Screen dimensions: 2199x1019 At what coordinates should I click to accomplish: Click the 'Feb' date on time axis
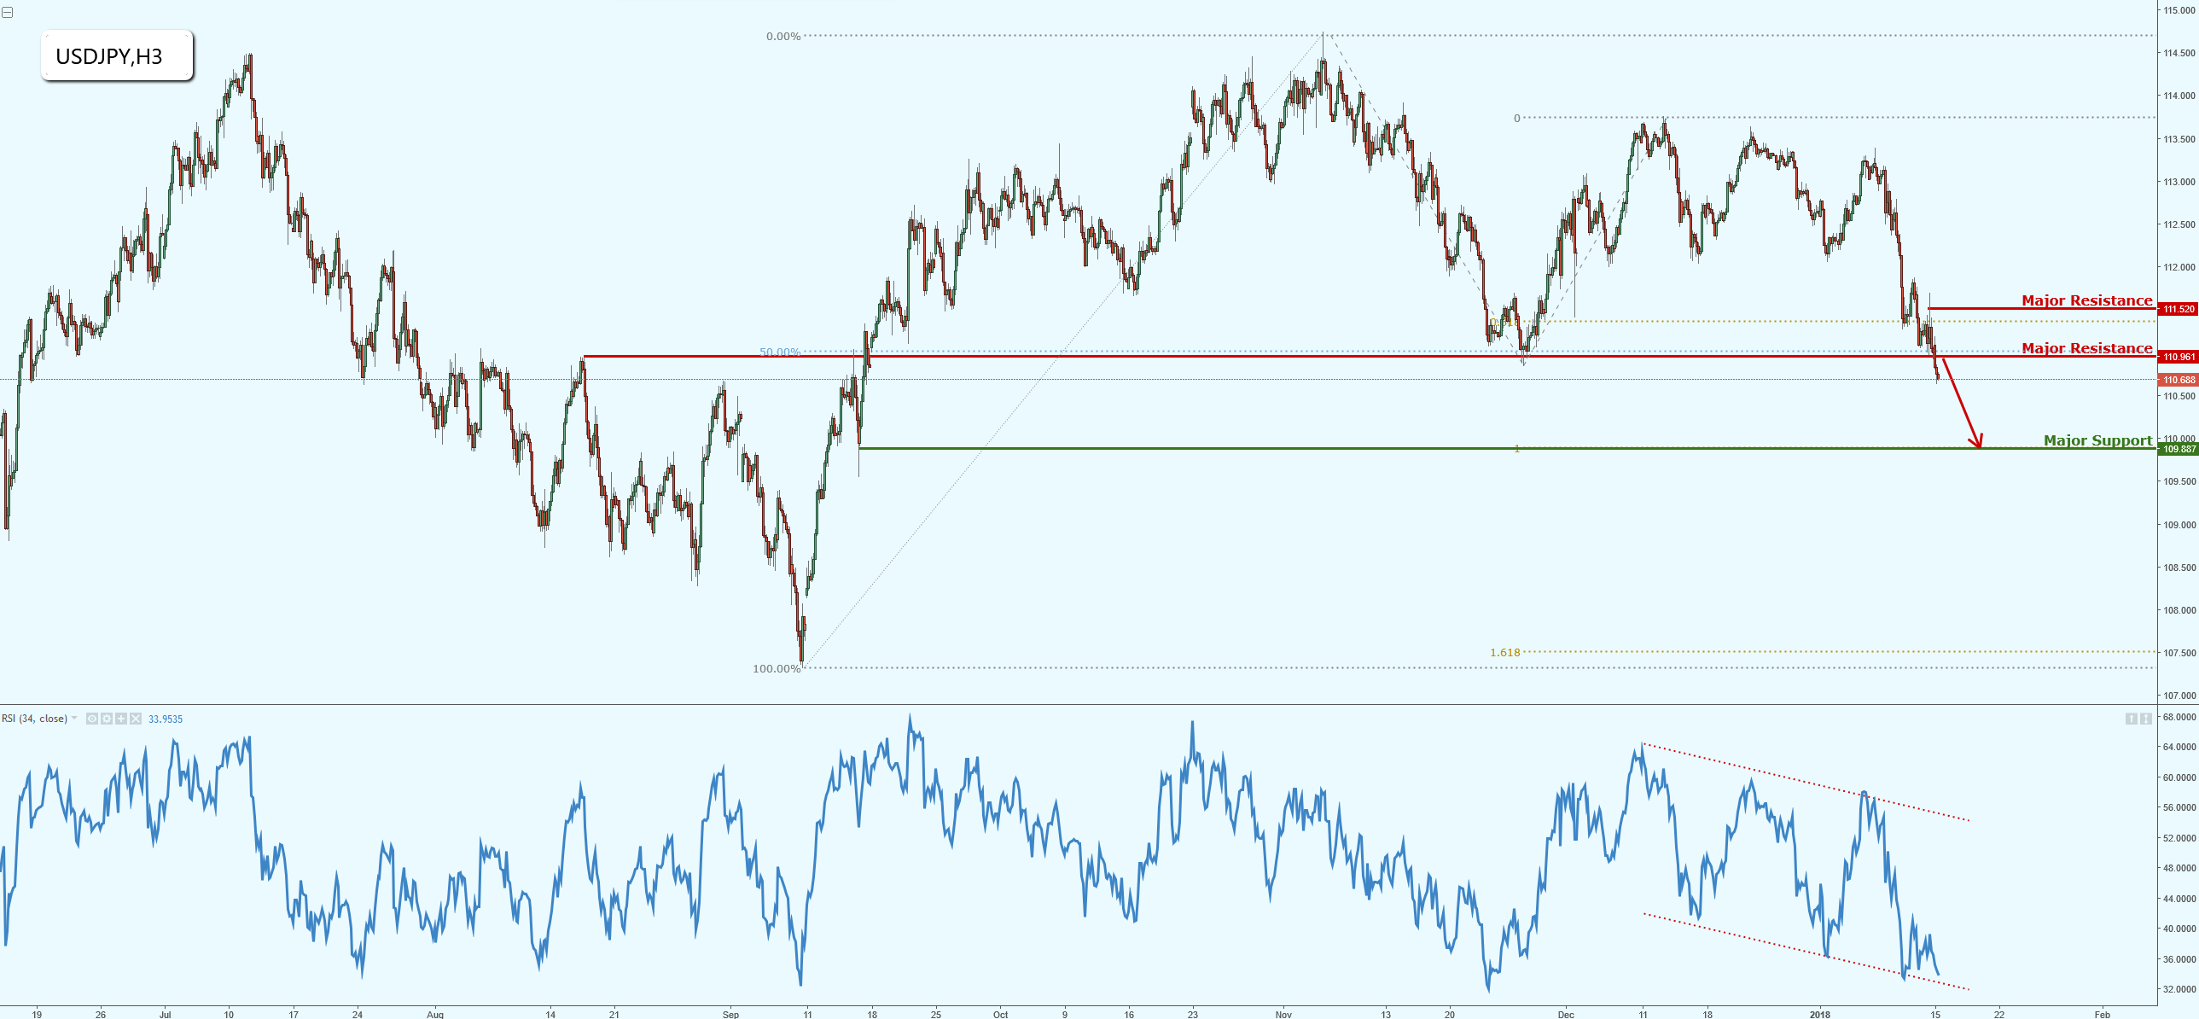point(2102,1014)
